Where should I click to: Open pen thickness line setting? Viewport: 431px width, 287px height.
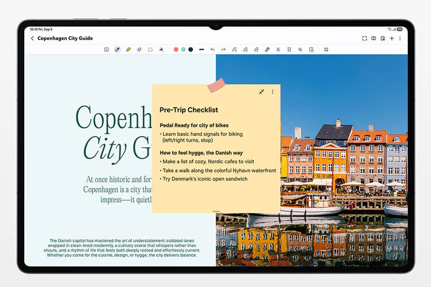click(x=202, y=49)
